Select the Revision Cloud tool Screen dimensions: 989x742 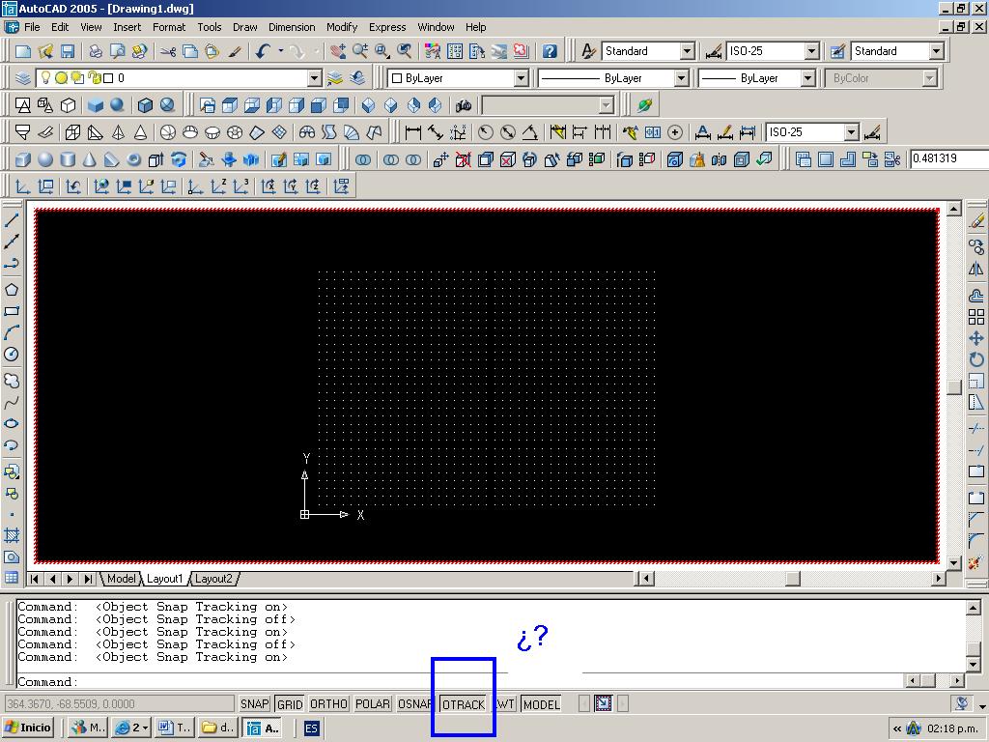pos(12,381)
